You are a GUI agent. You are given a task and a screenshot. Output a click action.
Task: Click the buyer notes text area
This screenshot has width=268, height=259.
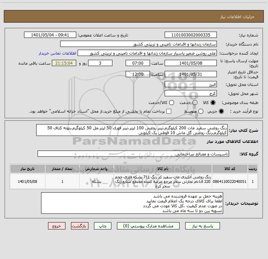132,203
